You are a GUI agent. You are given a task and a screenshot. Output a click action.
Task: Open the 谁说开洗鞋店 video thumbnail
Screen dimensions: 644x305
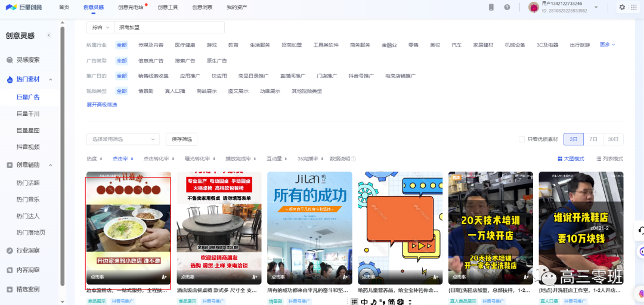click(x=581, y=228)
